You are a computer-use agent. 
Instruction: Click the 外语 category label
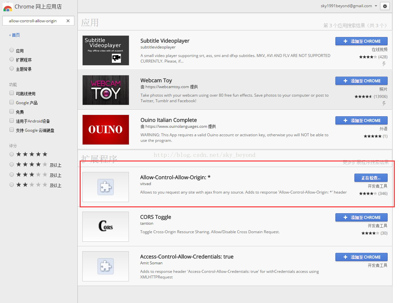(x=383, y=129)
